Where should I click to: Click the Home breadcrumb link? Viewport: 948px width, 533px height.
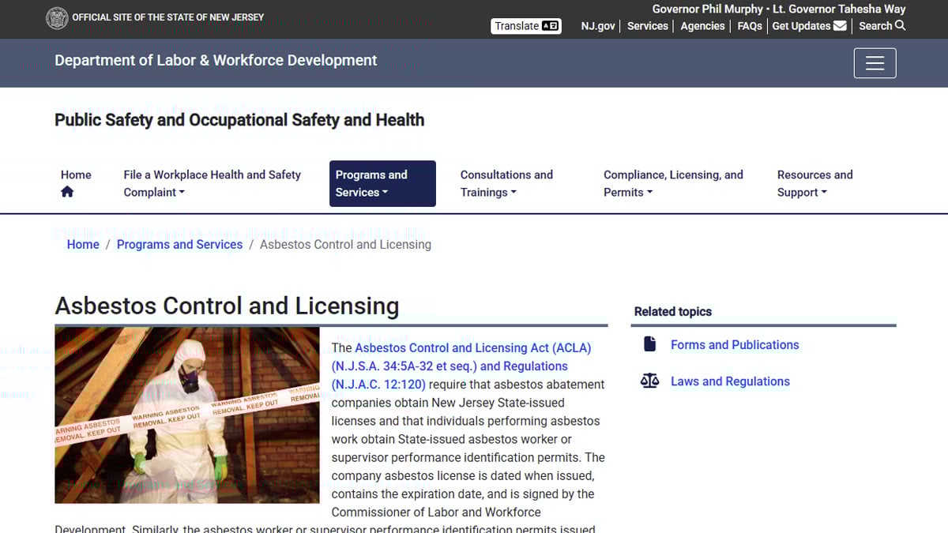(83, 245)
